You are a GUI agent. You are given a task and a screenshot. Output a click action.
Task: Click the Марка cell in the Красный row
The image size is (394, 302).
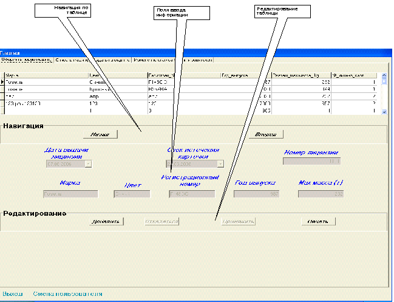[47, 89]
